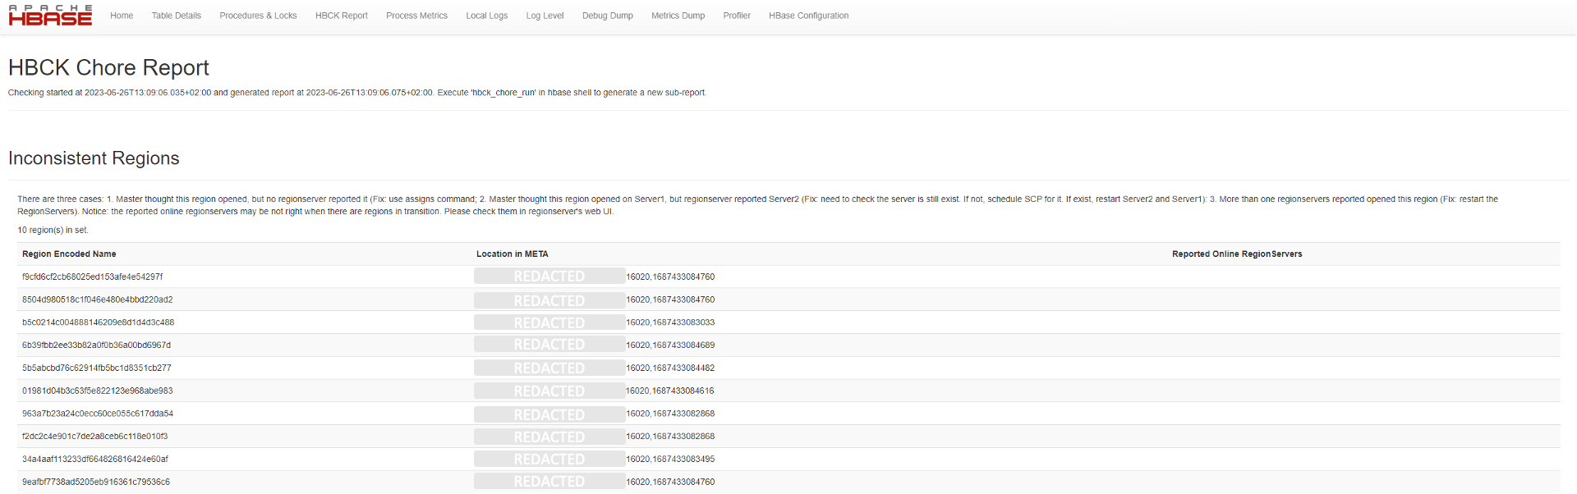This screenshot has width=1577, height=494.
Task: Open region 5b5abcbd76c62914fb5bc1d8351cb277
Action: click(97, 368)
